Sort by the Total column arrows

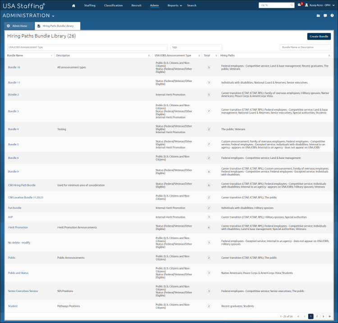(216, 55)
